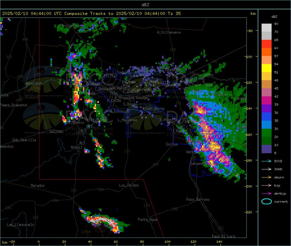The image size is (291, 246).
Task: Click the -200 tick on the vertical axis
Action: coord(248,186)
